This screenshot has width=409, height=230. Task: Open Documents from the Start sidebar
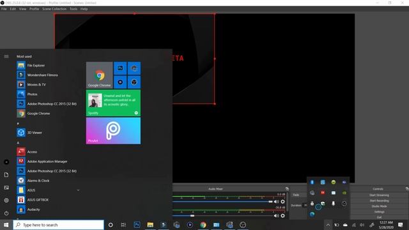(6, 174)
